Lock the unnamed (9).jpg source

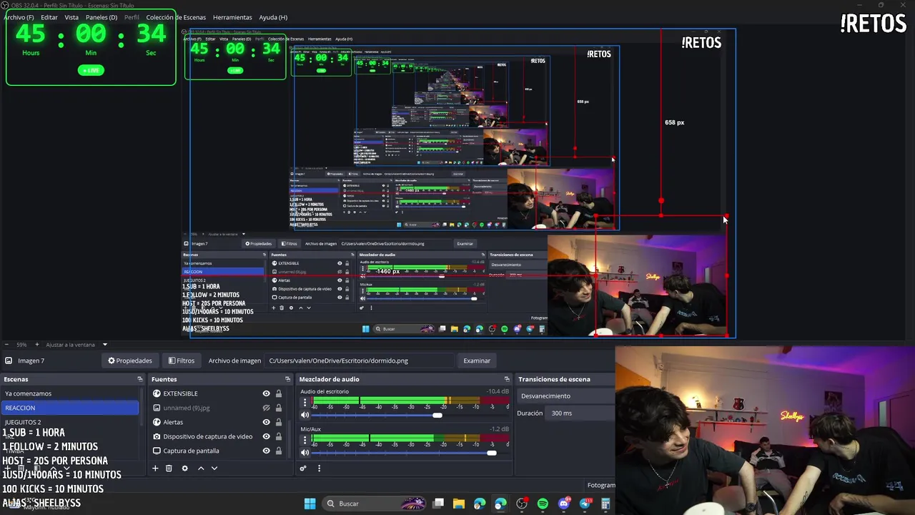click(279, 408)
